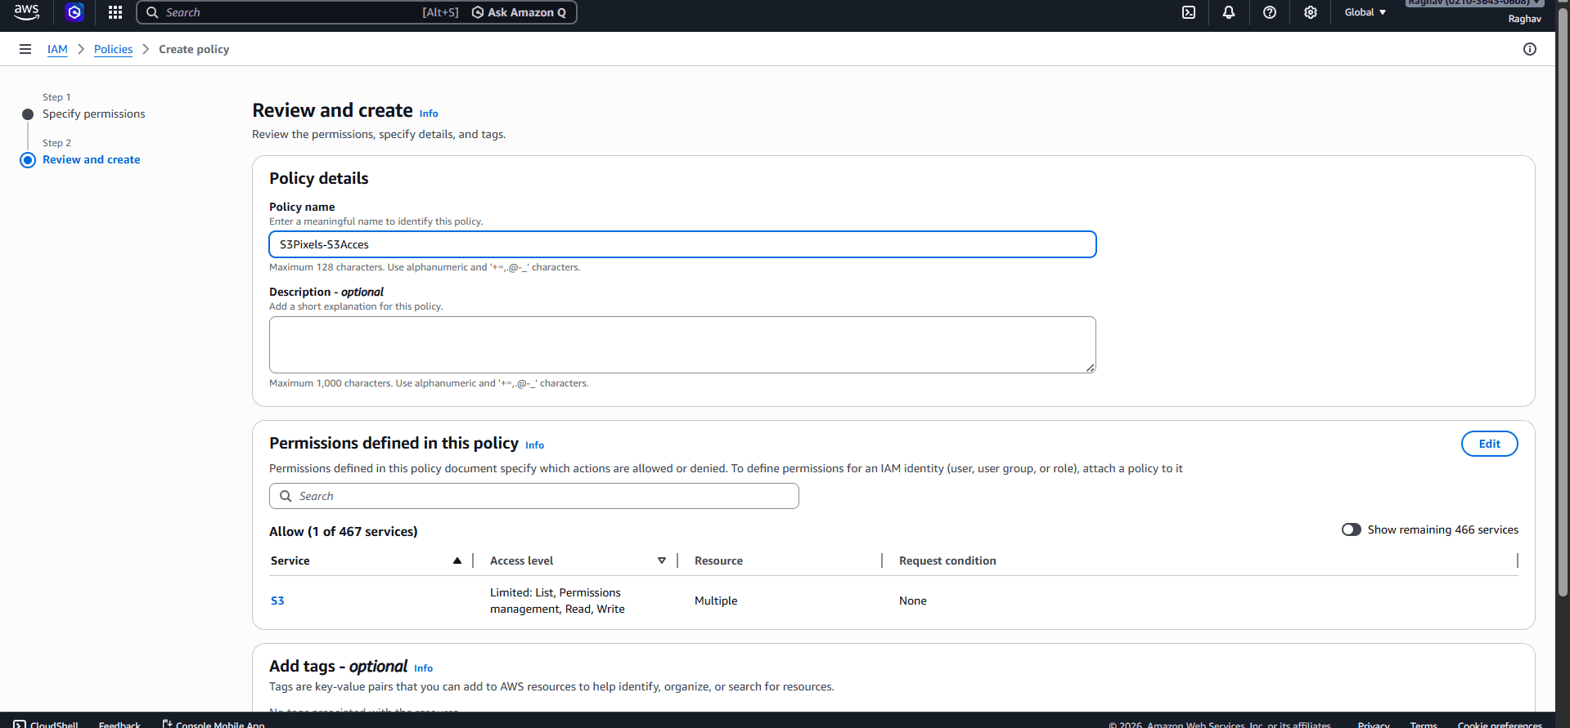Screen dimensions: 1570x728
Task: Open Info link beside Review and create
Action: (429, 114)
